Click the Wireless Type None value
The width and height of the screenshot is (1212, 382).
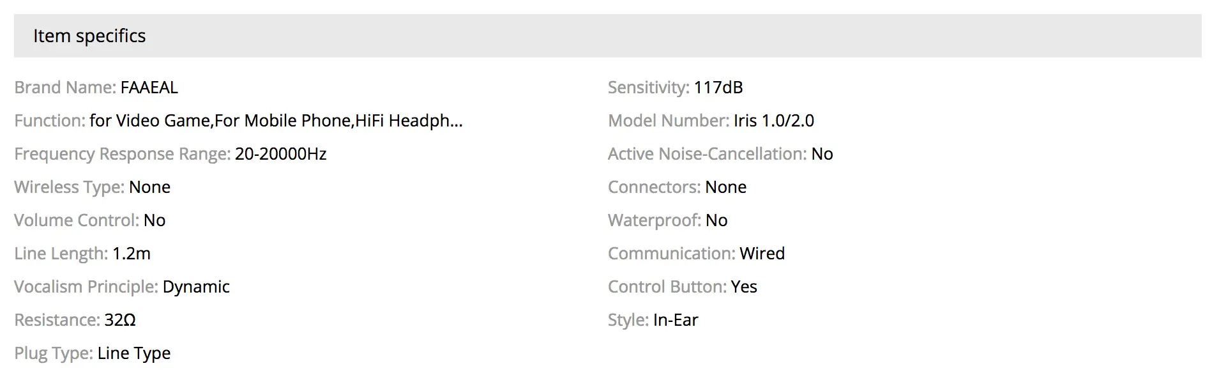150,187
